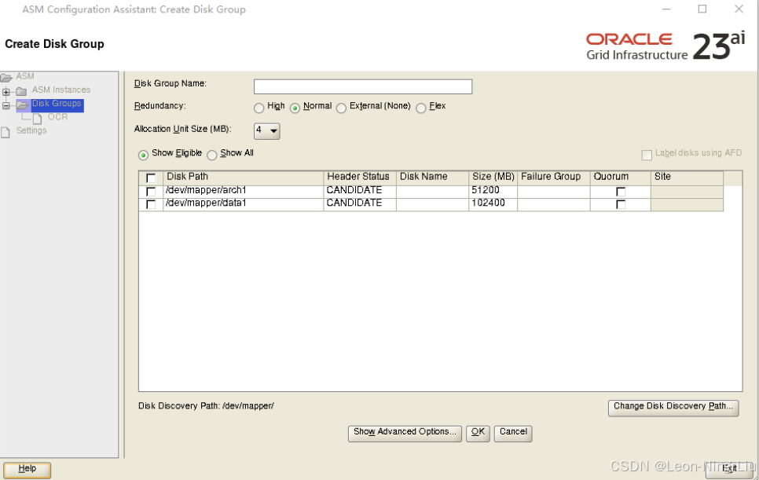
Task: Click the Size (MB) column header
Action: coord(493,177)
